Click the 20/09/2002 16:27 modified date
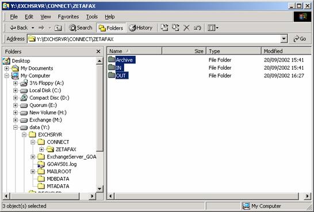Viewport: 314px width, 212px height. pos(284,75)
